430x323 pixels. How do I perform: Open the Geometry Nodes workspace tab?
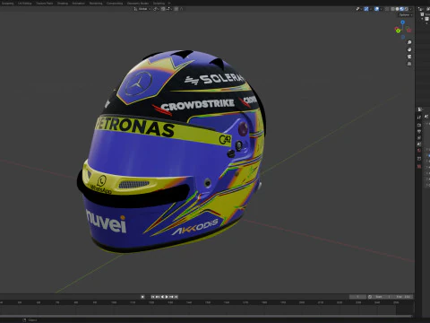pyautogui.click(x=138, y=4)
